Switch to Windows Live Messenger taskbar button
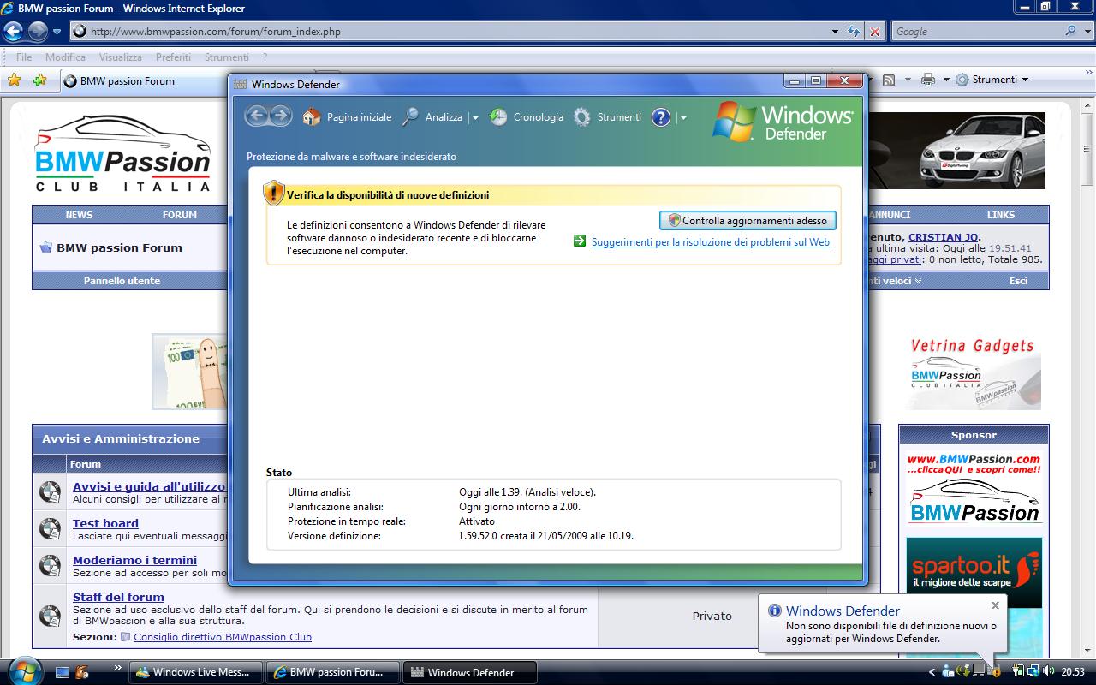Screen dimensions: 1096x685 195,672
